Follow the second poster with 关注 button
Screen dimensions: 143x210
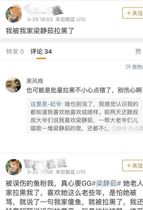click(133, 166)
